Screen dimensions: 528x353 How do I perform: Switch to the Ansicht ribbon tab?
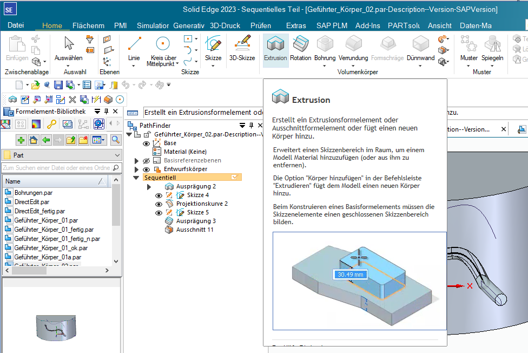[x=439, y=25]
